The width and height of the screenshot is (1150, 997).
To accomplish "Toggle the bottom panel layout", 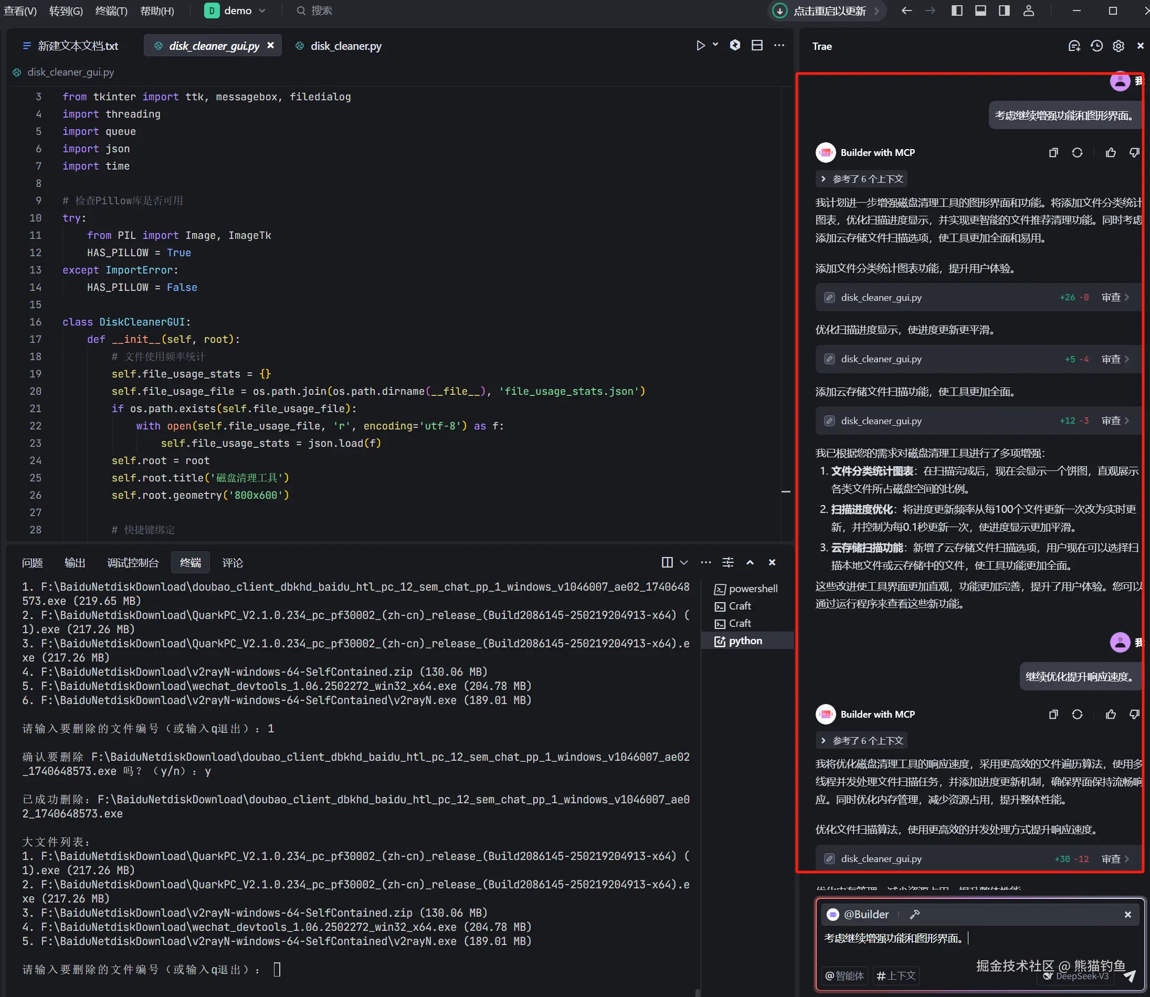I will click(980, 11).
